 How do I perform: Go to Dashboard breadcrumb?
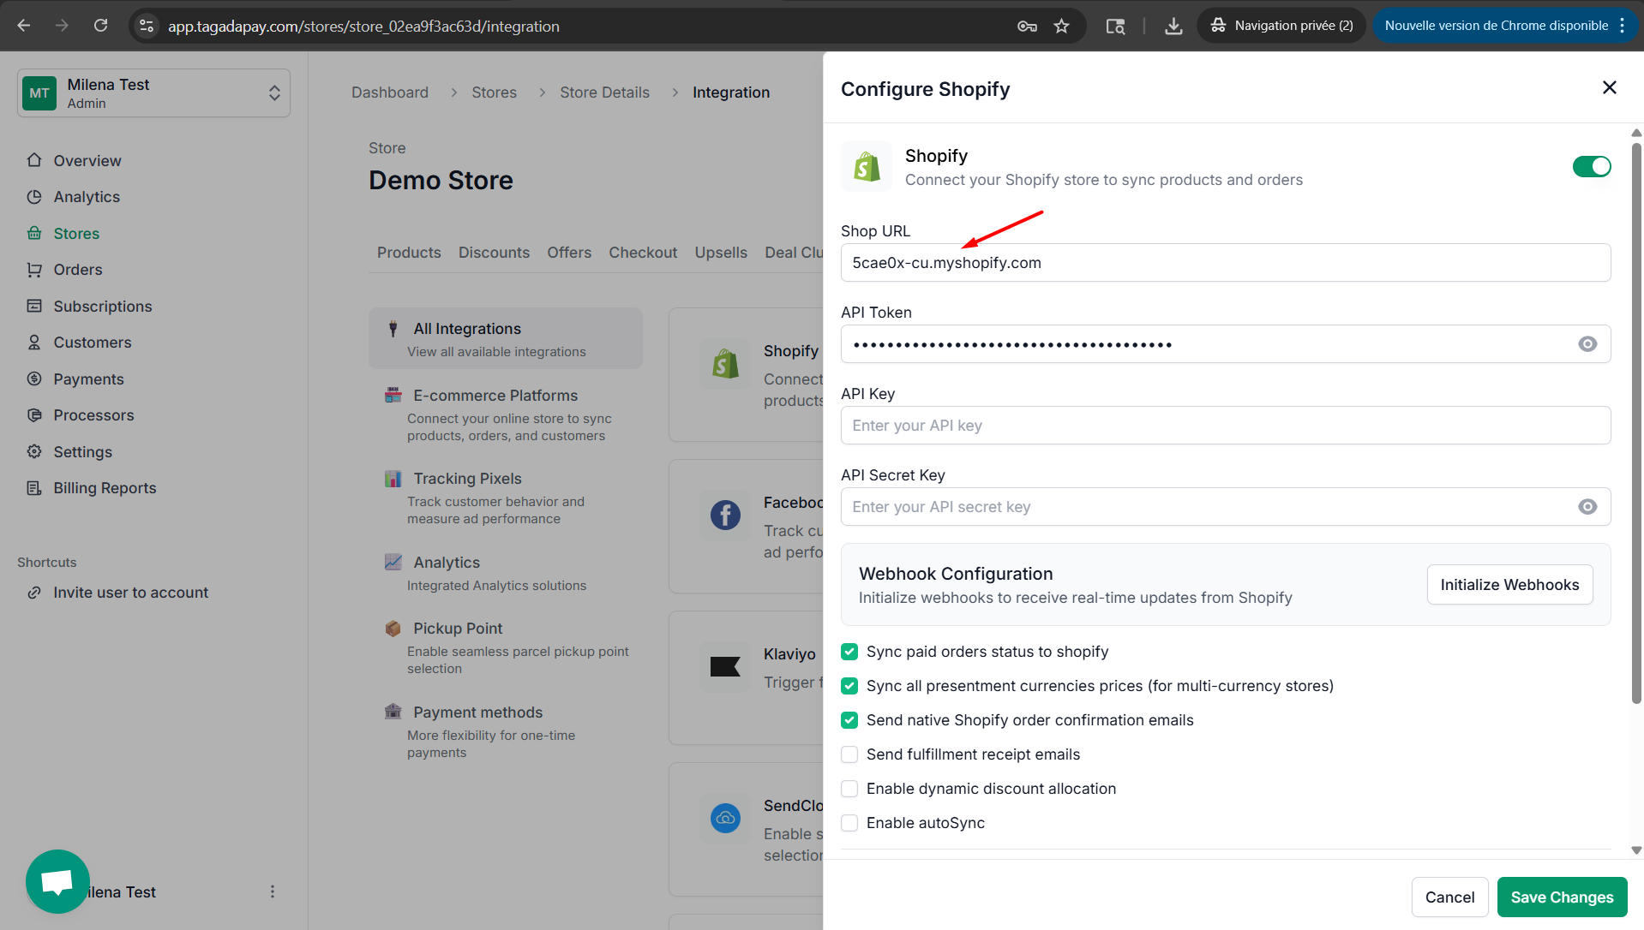(390, 92)
